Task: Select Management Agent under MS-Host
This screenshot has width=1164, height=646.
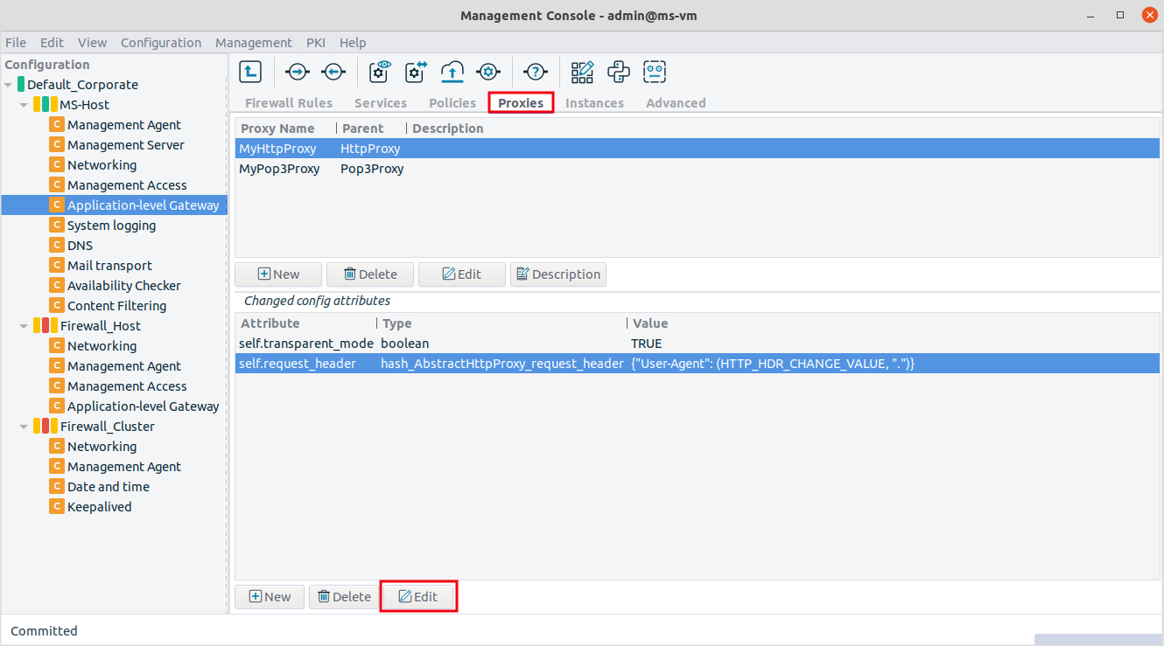Action: (124, 125)
